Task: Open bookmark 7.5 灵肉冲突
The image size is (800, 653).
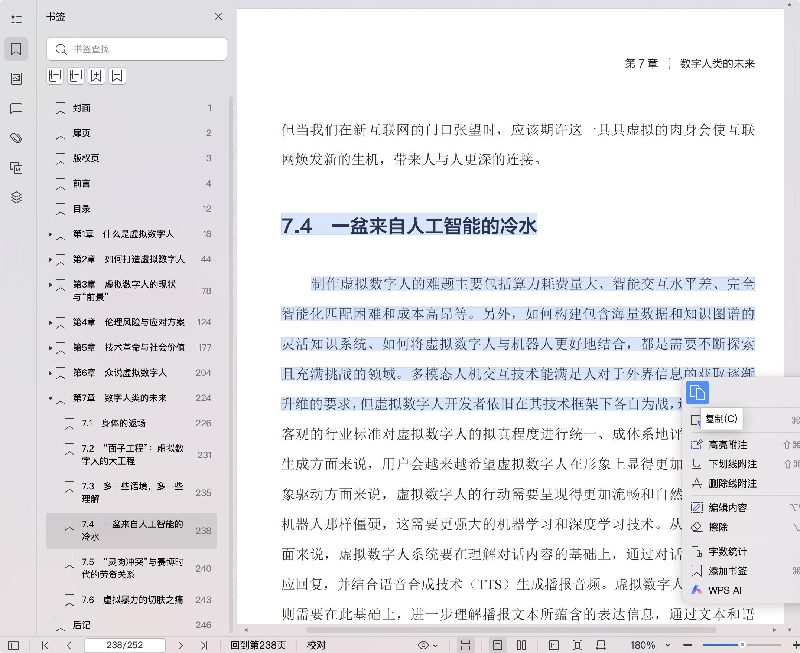Action: [x=131, y=568]
